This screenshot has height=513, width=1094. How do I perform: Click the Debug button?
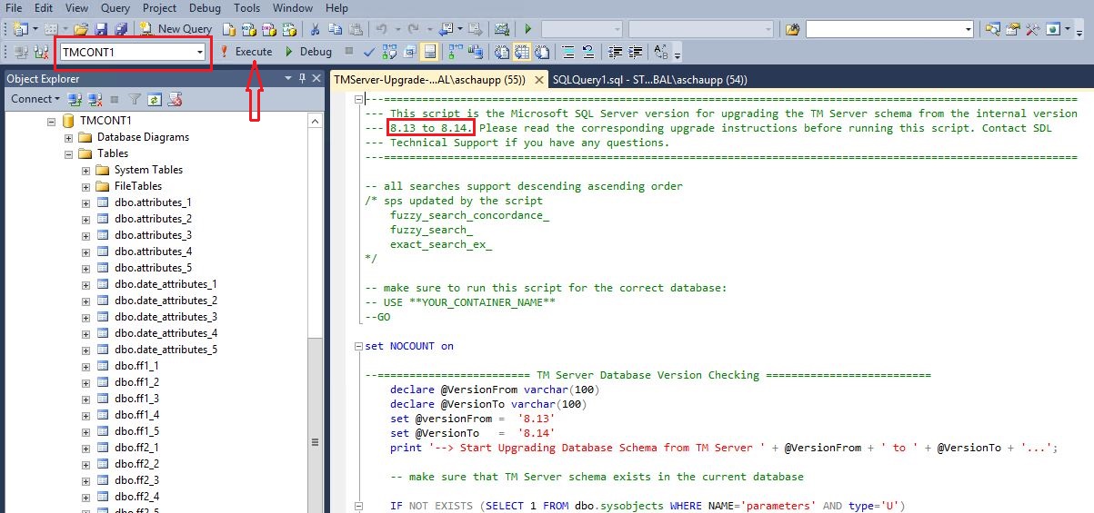point(307,52)
